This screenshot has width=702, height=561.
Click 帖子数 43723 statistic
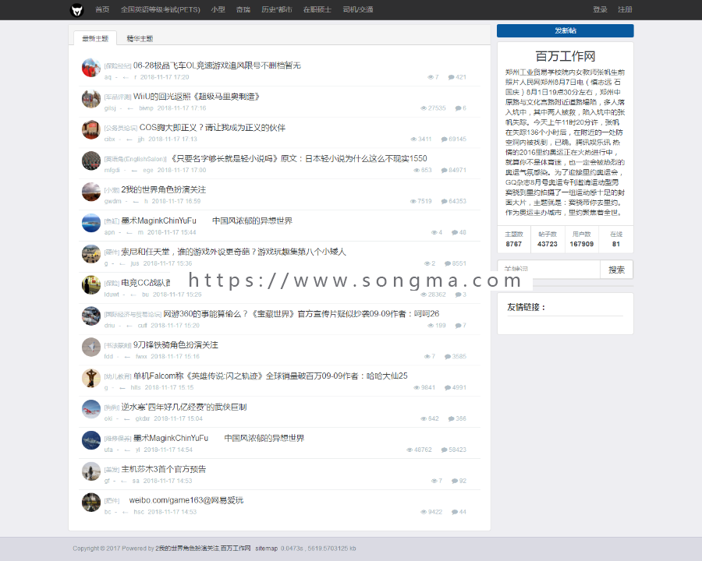coord(548,239)
